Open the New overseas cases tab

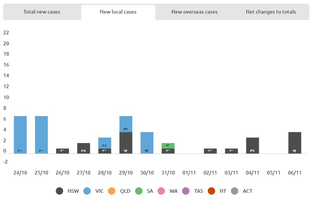pyautogui.click(x=194, y=12)
